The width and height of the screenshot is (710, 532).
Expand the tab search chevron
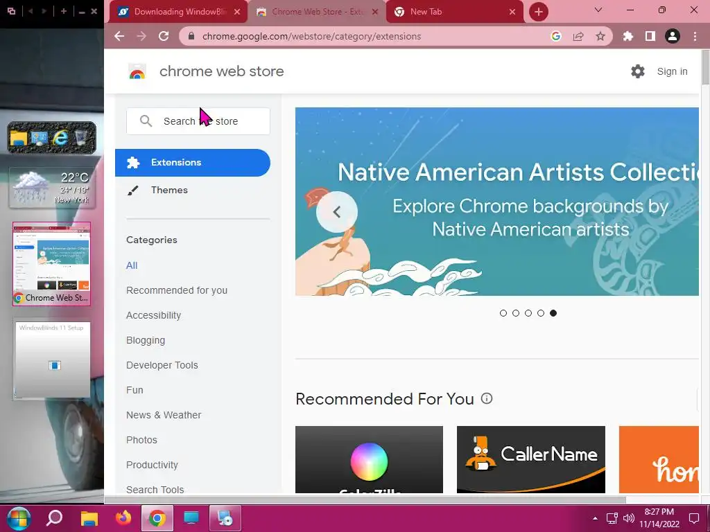coord(598,10)
